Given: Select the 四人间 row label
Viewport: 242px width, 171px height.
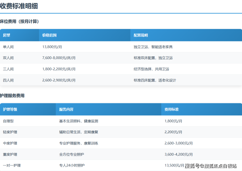Looking at the screenshot, I should (x=8, y=80).
